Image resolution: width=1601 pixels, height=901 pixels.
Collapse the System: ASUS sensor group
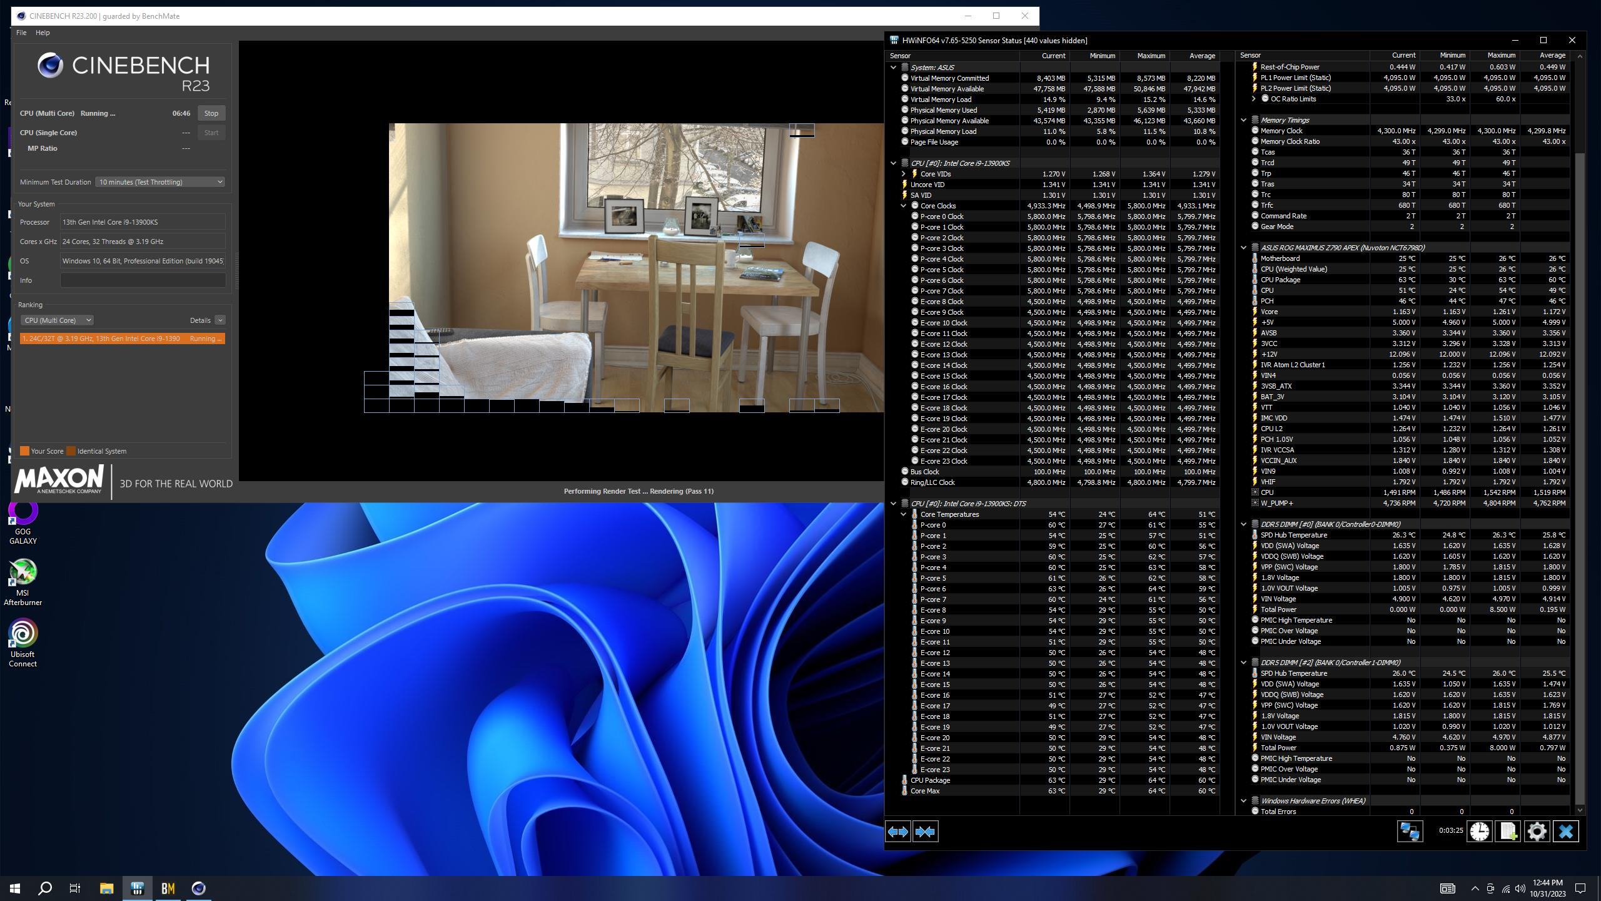coord(893,68)
